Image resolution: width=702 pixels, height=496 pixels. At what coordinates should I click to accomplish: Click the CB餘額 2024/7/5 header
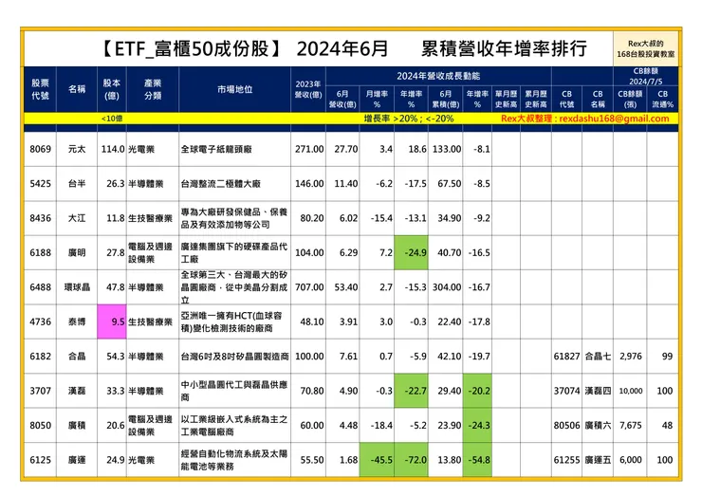tap(646, 76)
